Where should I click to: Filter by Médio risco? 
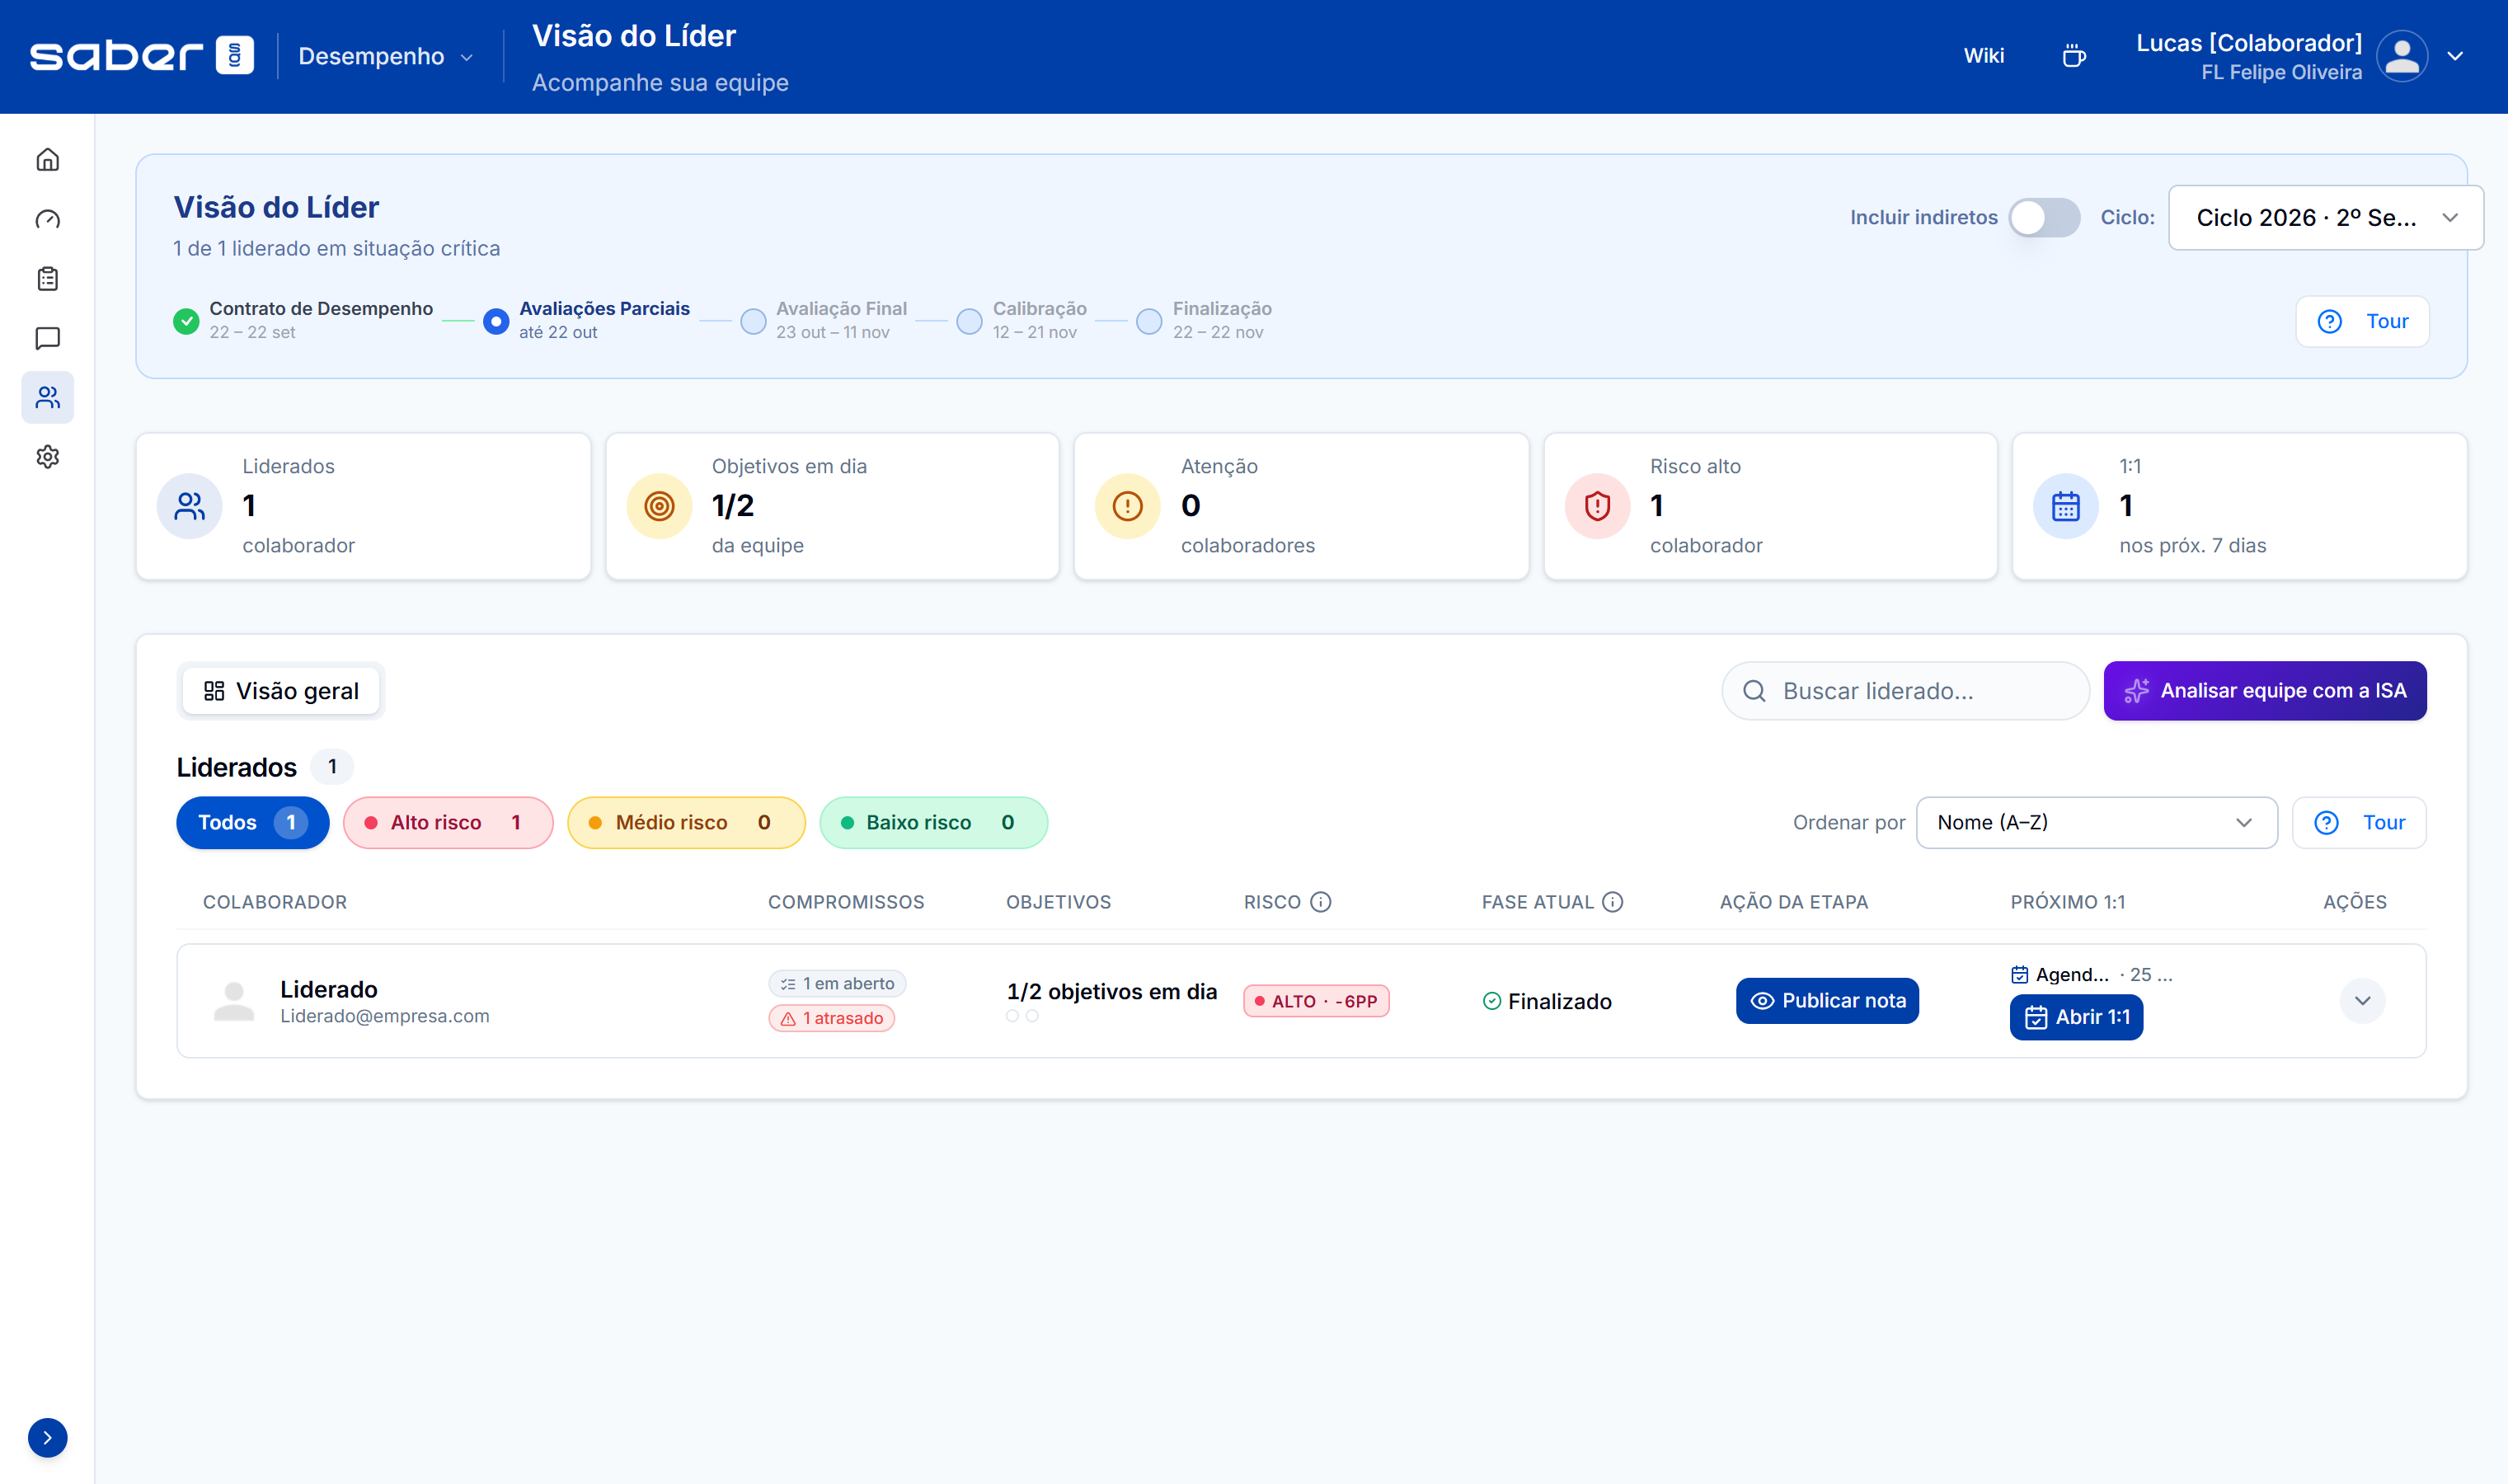click(x=686, y=822)
